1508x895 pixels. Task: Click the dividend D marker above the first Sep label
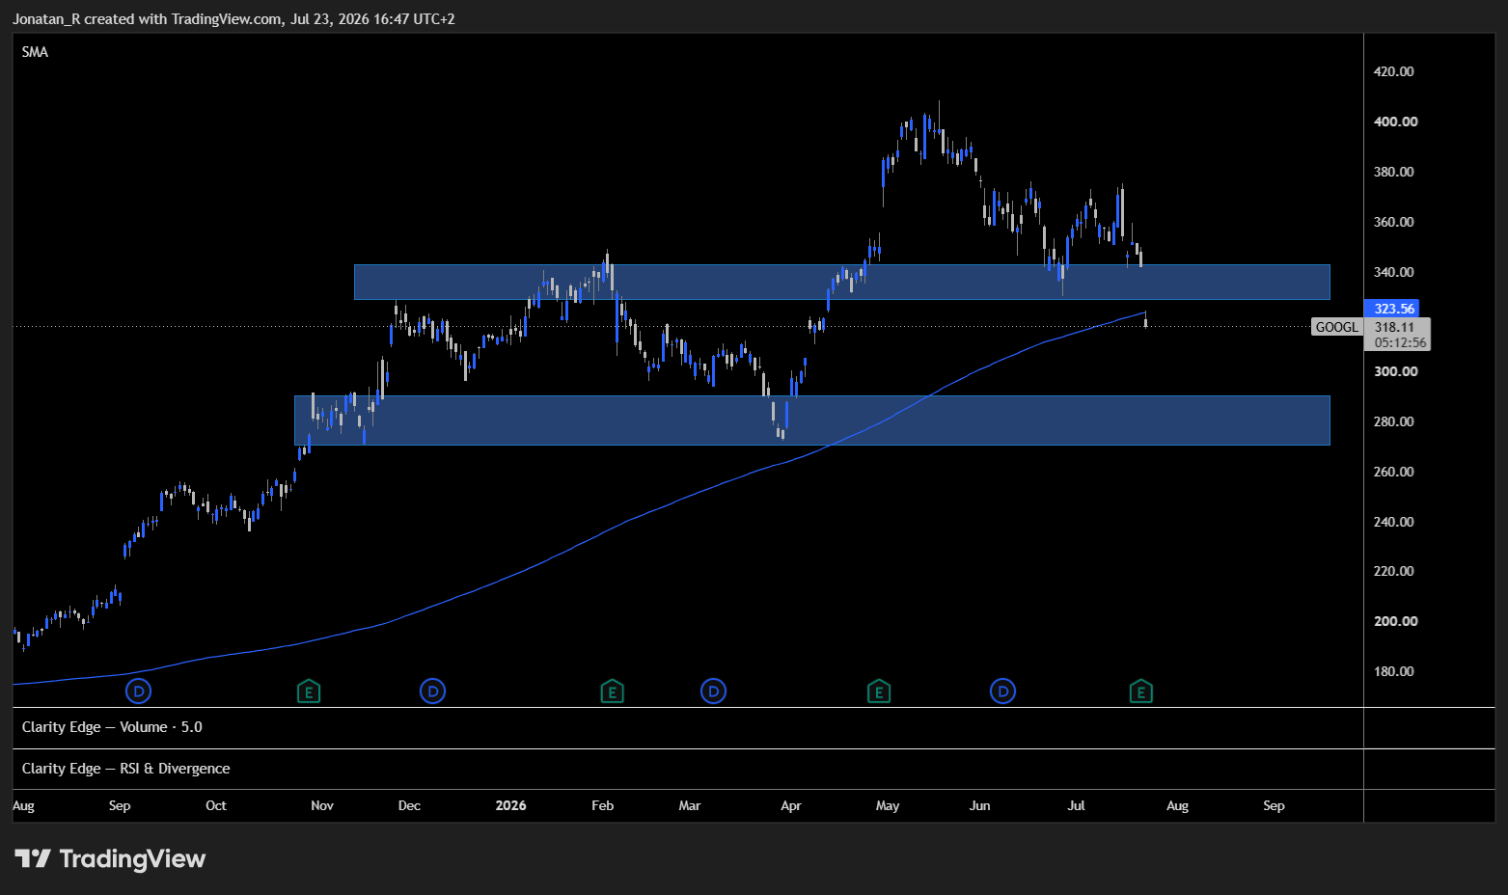pos(139,692)
